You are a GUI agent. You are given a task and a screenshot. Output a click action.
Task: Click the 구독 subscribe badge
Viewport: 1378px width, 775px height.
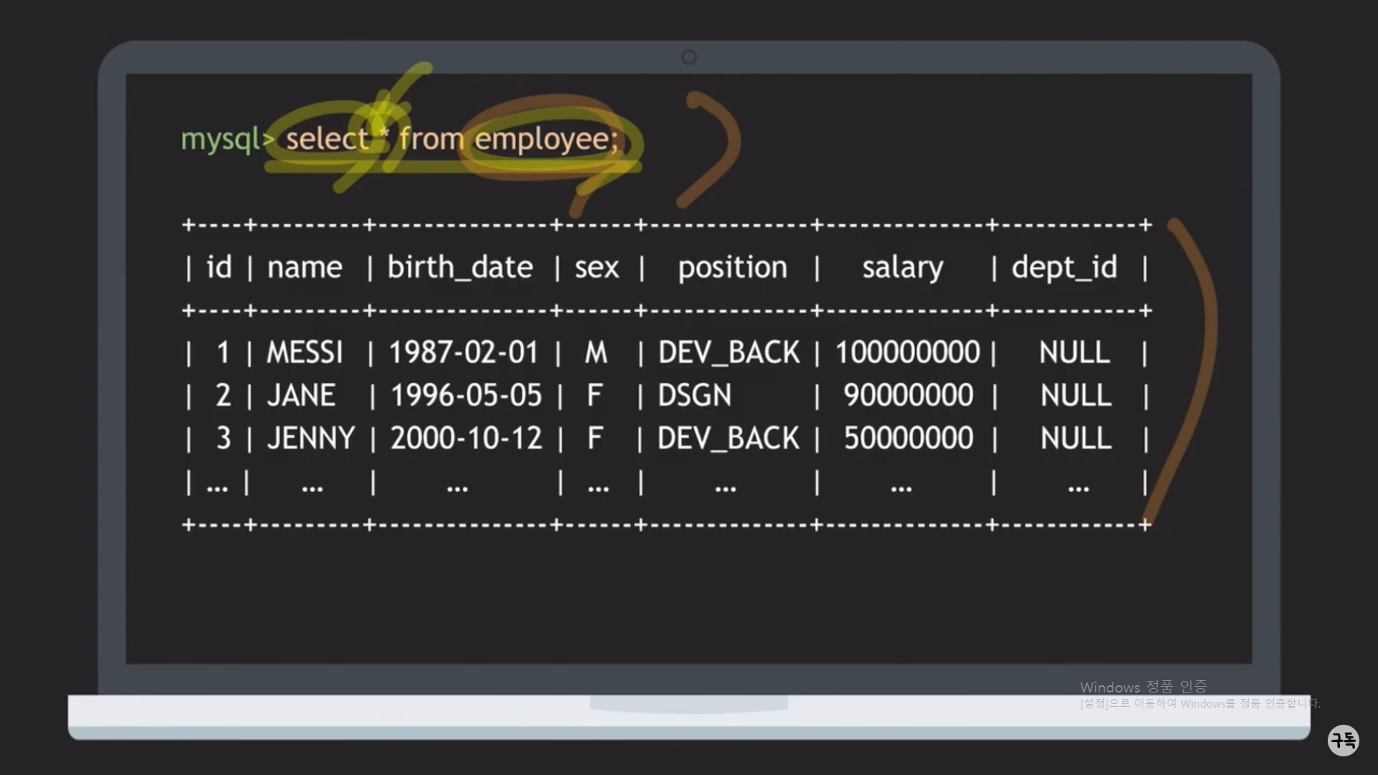tap(1343, 740)
